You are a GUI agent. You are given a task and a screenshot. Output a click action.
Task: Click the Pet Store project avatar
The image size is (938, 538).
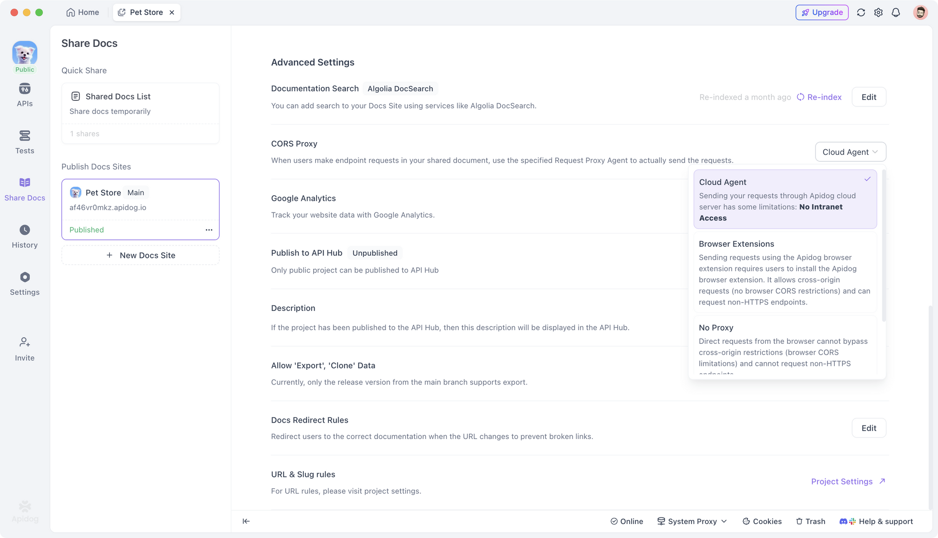coord(24,52)
